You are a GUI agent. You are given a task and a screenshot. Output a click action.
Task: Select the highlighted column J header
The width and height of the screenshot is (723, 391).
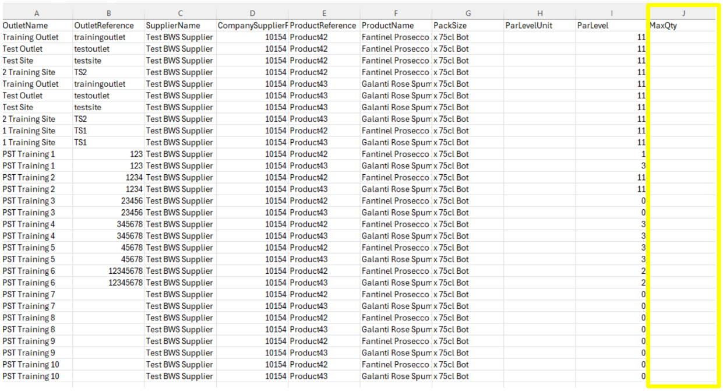pyautogui.click(x=683, y=13)
